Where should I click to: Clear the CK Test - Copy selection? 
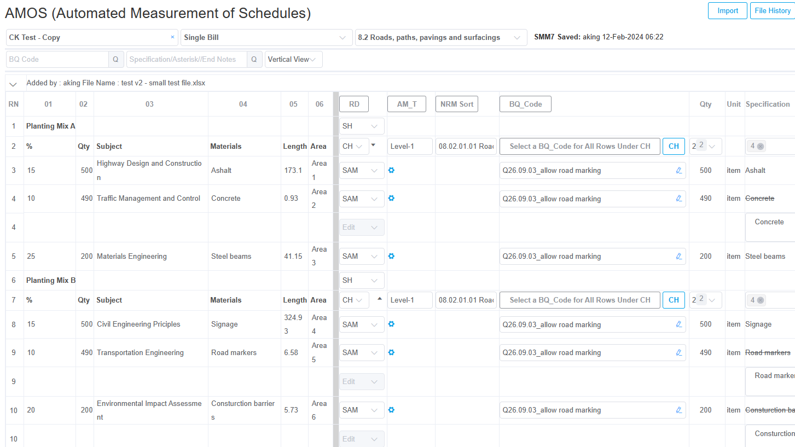(x=172, y=37)
